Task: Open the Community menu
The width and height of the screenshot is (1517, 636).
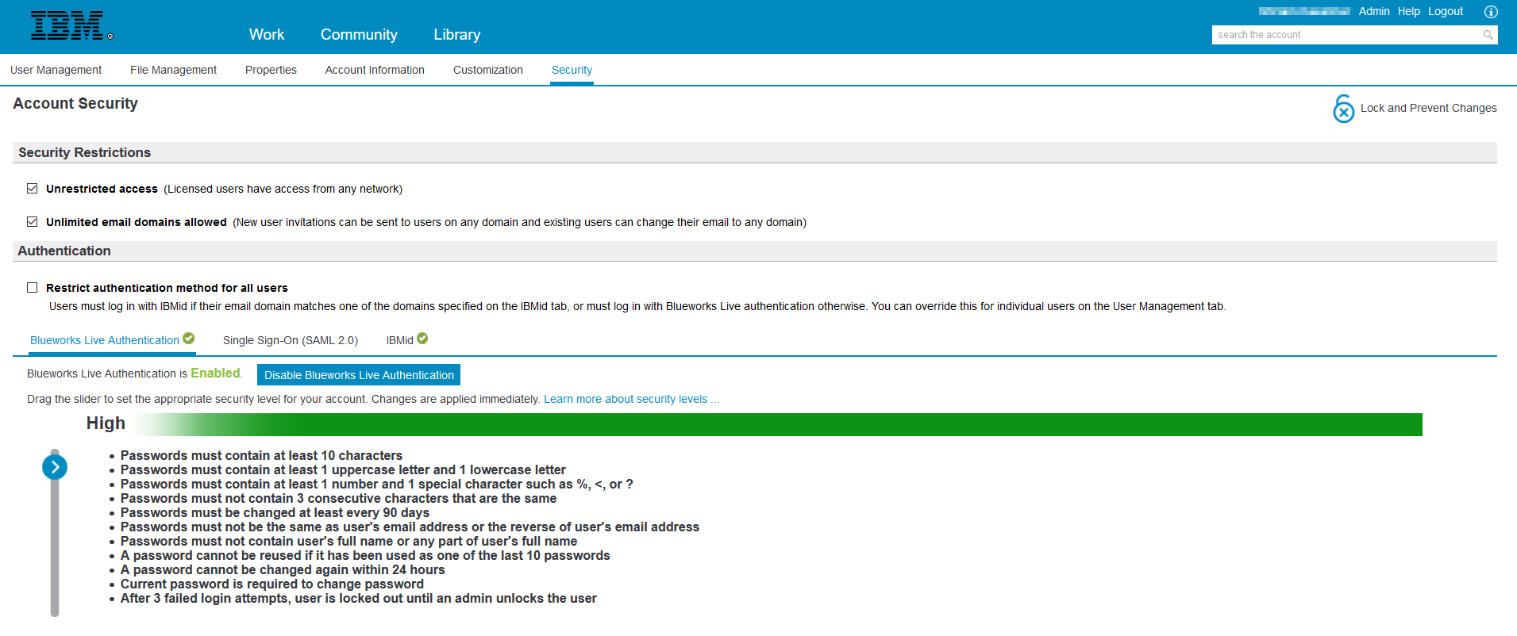Action: coord(359,35)
